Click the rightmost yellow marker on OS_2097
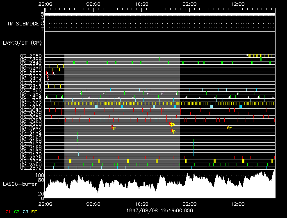Screen dimensions: 287x218 [229, 128]
